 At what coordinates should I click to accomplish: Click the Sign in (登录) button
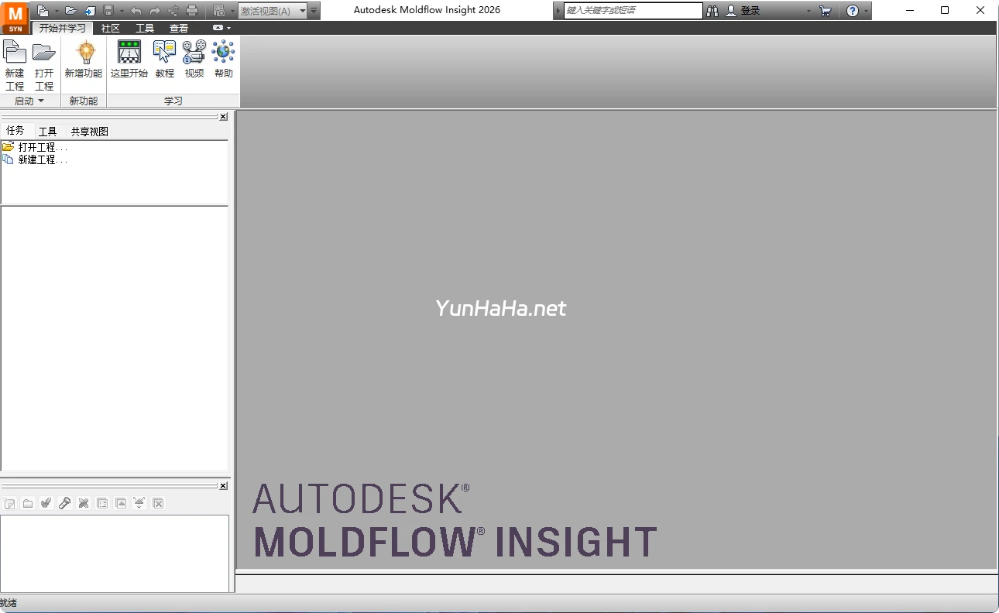743,11
